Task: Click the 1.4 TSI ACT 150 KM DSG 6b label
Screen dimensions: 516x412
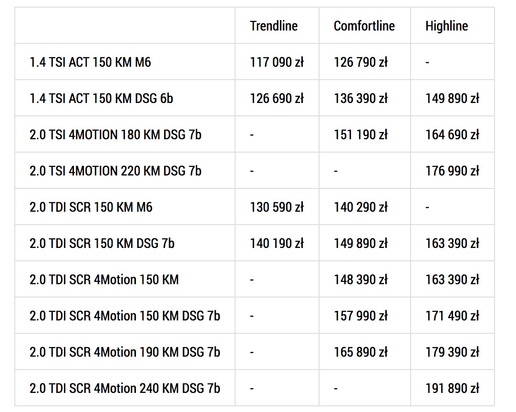Action: pyautogui.click(x=101, y=98)
